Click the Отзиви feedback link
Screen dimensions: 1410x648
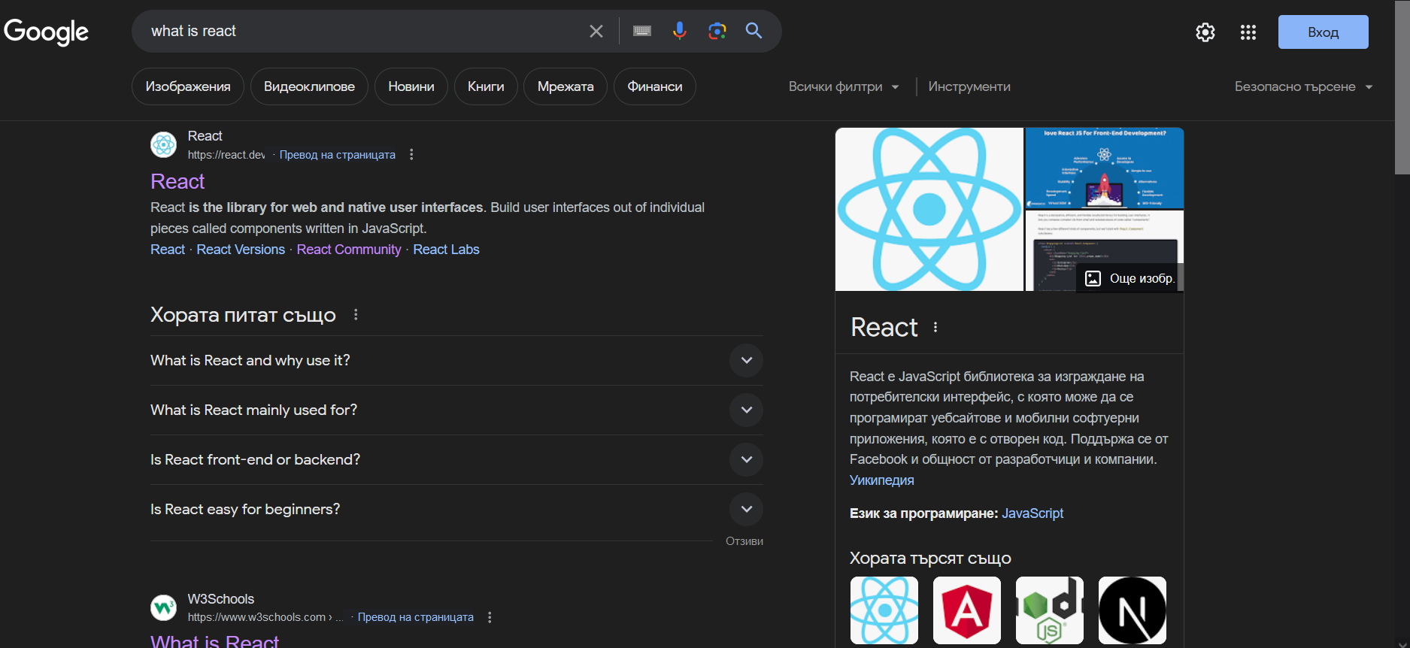click(x=744, y=541)
